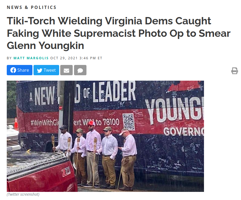
Task: Click the Tiki-Torch article headline
Action: (x=119, y=33)
